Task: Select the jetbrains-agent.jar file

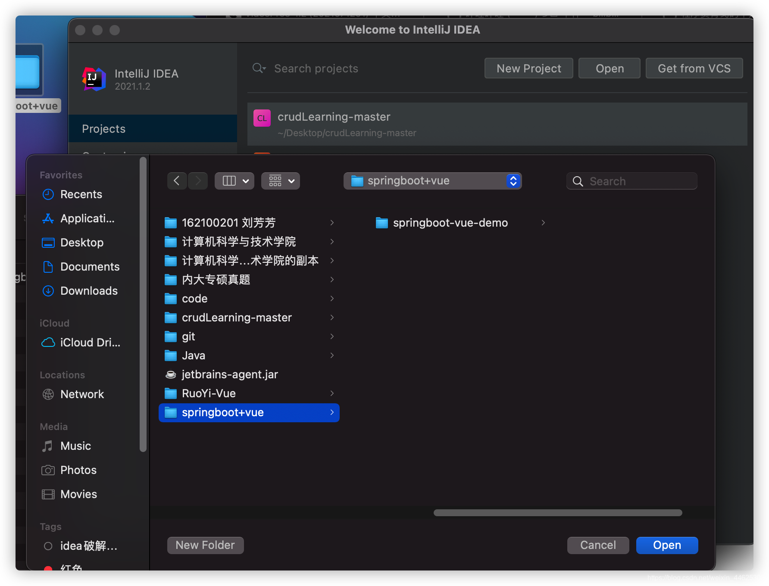Action: click(x=249, y=374)
